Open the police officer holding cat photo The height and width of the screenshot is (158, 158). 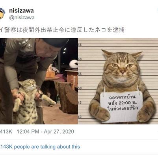(x=39, y=81)
